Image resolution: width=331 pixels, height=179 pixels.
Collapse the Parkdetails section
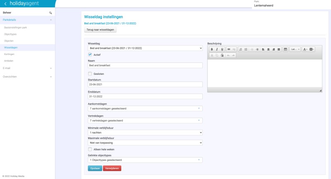click(27, 20)
